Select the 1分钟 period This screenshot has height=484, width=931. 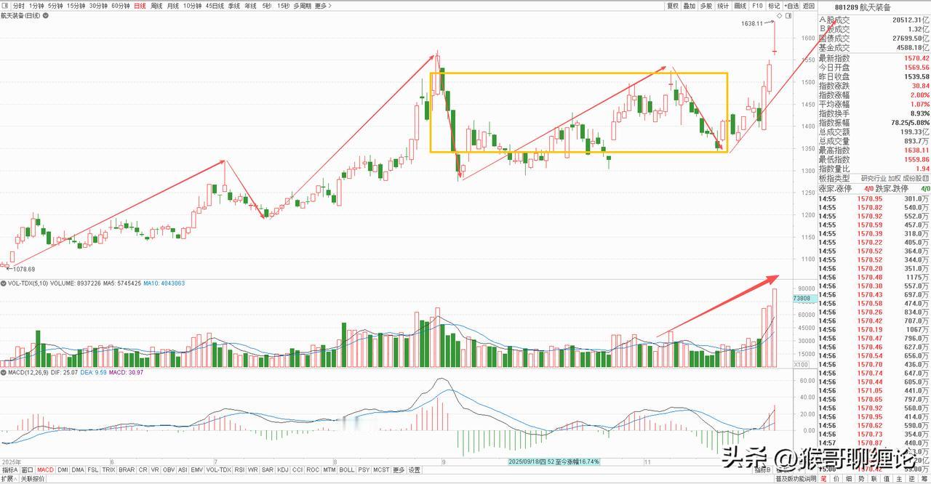[36, 6]
